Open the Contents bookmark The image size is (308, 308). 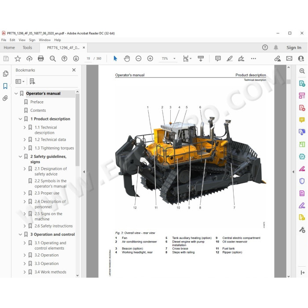[38, 110]
